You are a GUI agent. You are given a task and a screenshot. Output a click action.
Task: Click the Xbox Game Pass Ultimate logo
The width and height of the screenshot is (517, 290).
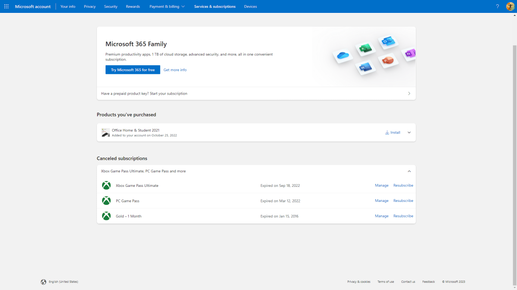click(106, 186)
